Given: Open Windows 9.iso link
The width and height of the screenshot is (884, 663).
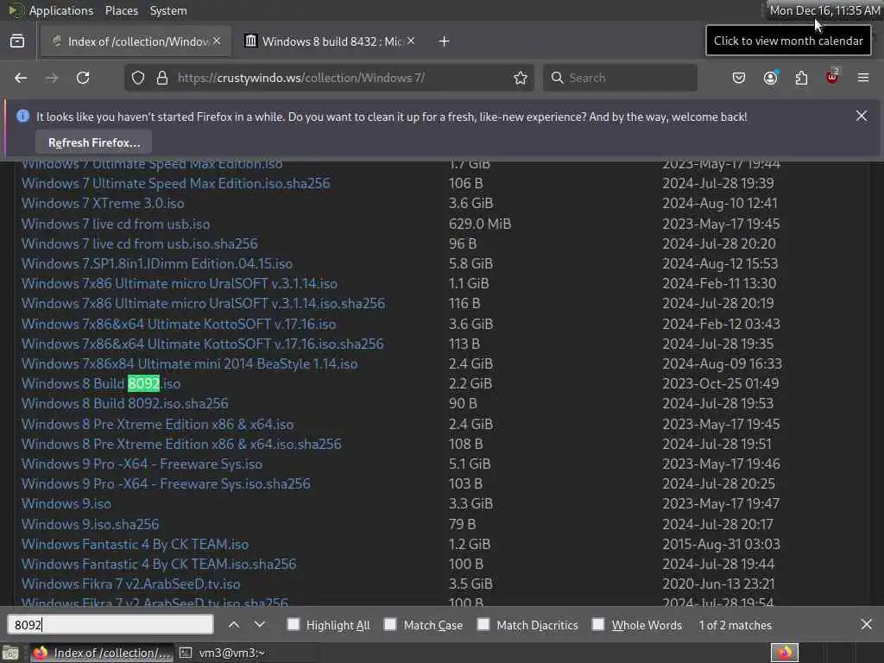Looking at the screenshot, I should pyautogui.click(x=66, y=504).
